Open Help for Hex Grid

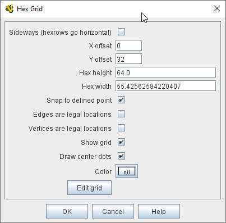[159, 211]
